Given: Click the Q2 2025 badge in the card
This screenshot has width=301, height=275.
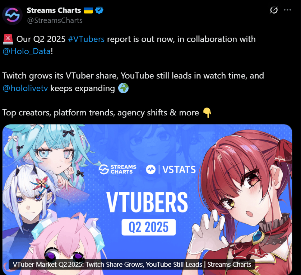Looking at the screenshot, I should [149, 227].
